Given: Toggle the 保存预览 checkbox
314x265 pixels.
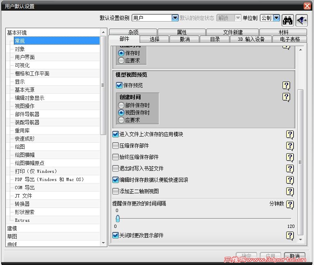Looking at the screenshot, I should pos(119,85).
